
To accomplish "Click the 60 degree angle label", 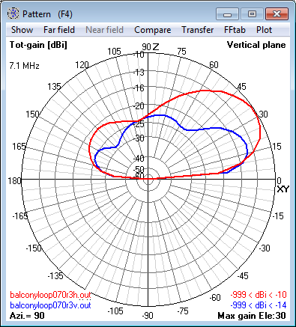I will [x=214, y=65].
